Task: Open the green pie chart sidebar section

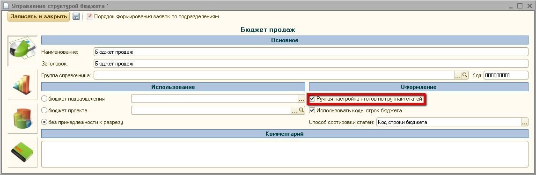Action: pos(22,51)
